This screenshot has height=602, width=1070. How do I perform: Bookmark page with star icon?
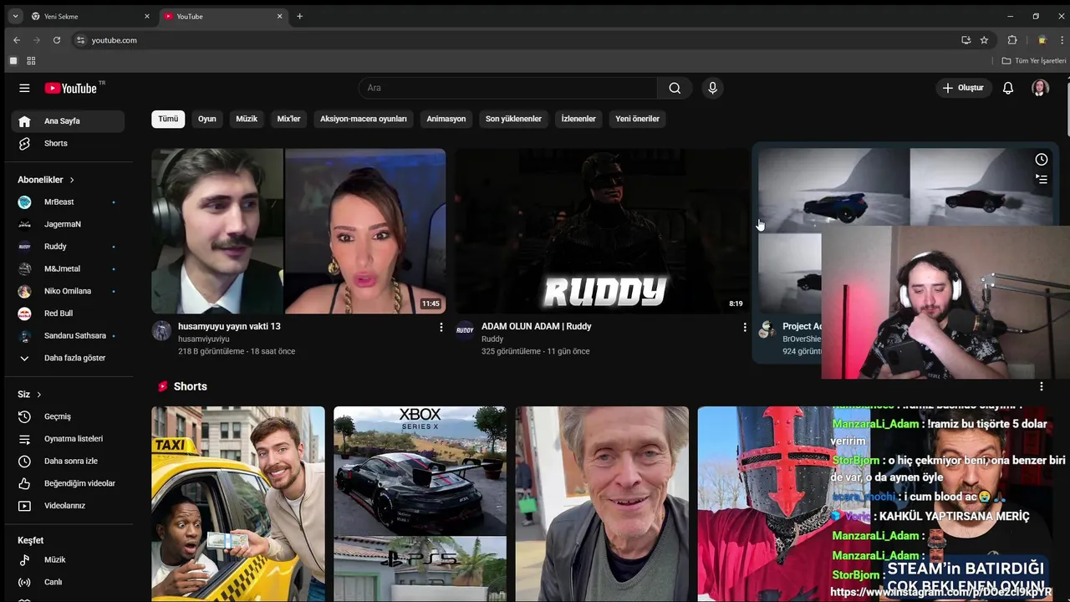984,40
